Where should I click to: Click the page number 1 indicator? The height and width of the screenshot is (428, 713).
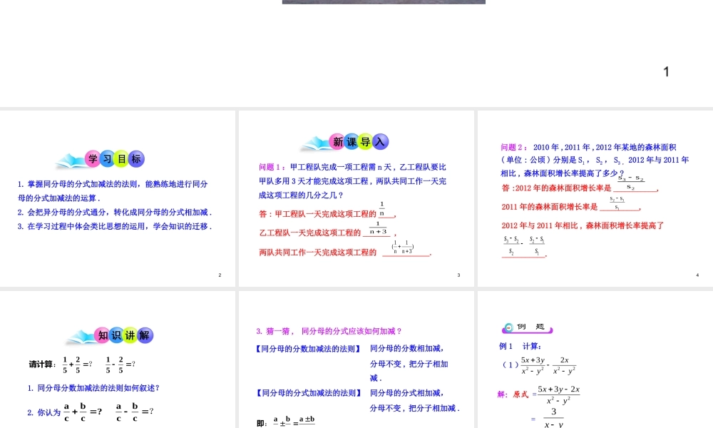click(666, 71)
